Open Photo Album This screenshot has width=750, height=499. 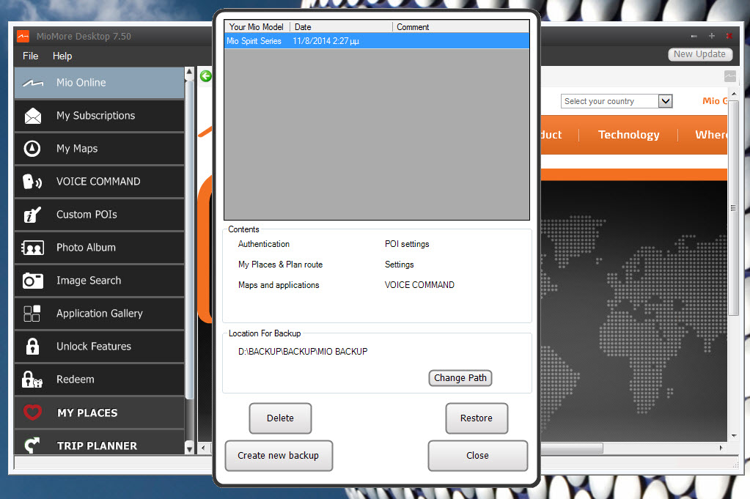click(x=99, y=248)
